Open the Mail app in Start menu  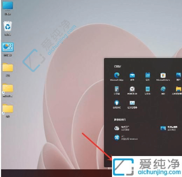pyautogui.click(x=132, y=76)
